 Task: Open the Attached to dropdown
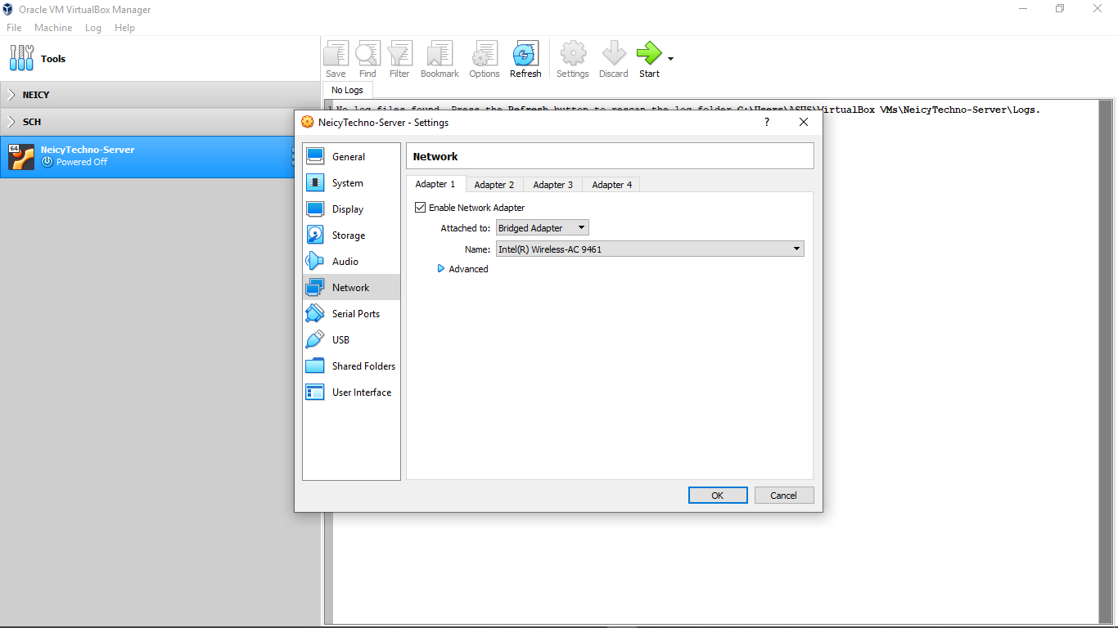542,228
